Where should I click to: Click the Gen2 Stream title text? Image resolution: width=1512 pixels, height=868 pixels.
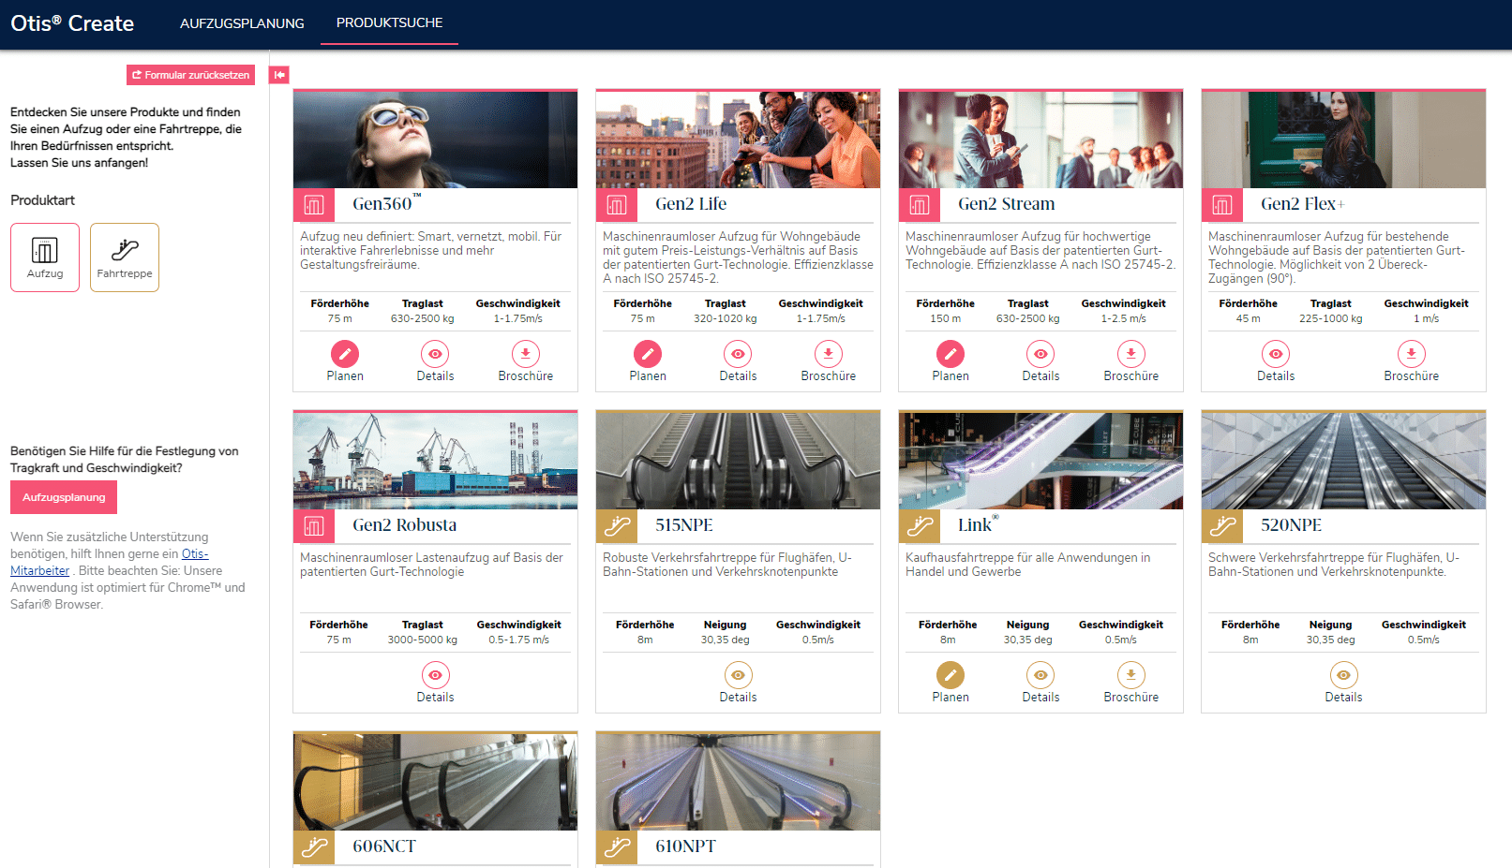coord(1006,204)
